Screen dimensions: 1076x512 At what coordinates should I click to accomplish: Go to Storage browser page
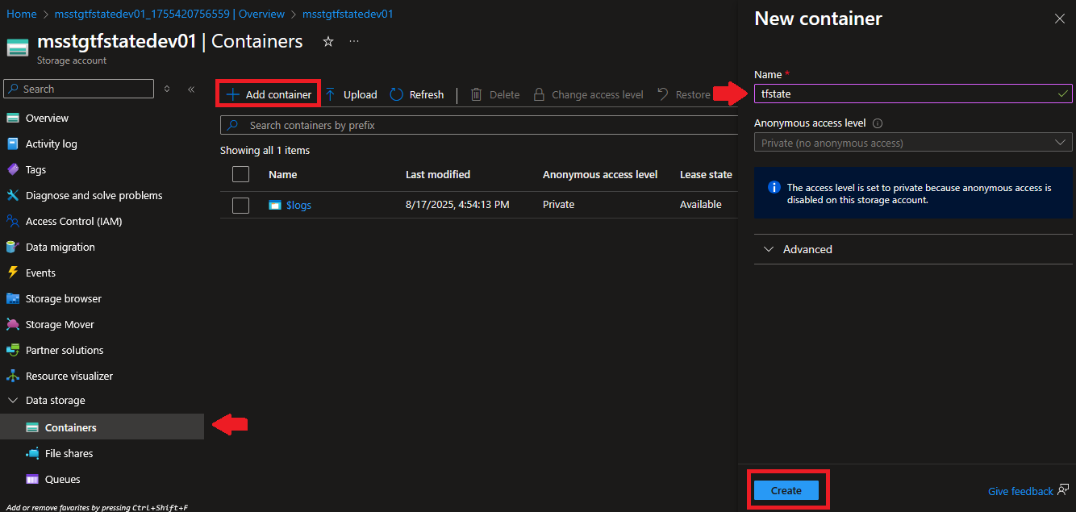click(64, 298)
